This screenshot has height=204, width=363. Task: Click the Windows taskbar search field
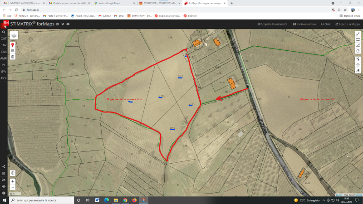tap(41, 200)
